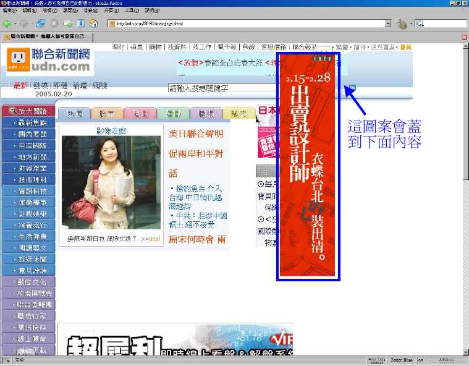Reload the page with the refresh icon
Screen dimensions: 469x366
tap(41, 23)
